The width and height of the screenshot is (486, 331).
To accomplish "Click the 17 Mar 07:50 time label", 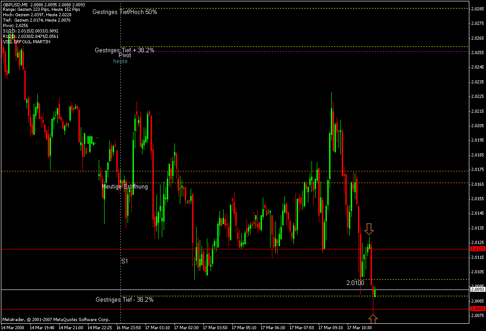I will 302,327.
